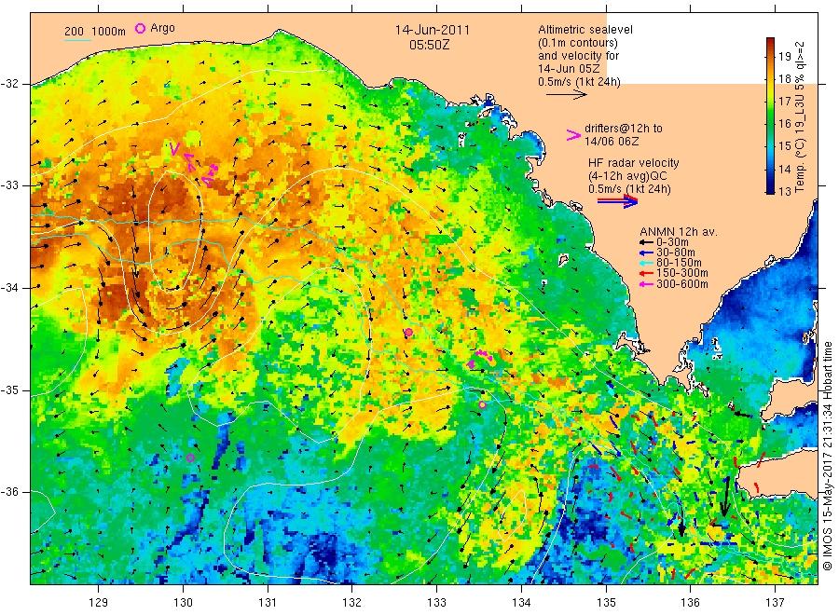Click the date label 14-Jun-2011
The height and width of the screenshot is (615, 839).
coord(433,30)
